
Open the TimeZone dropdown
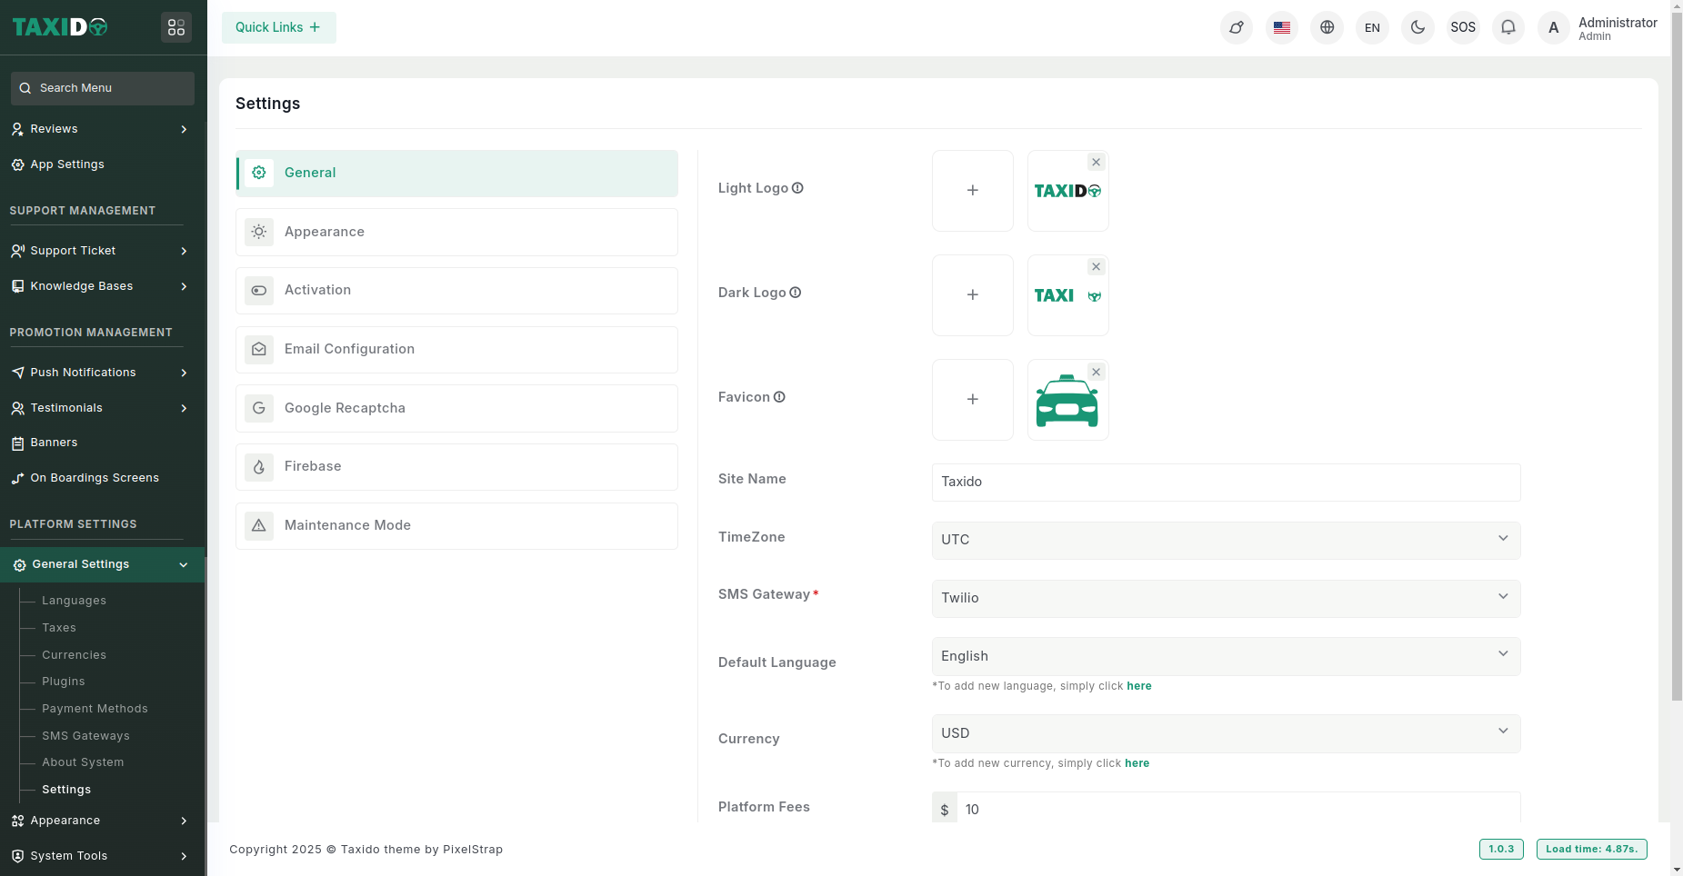[1225, 540]
